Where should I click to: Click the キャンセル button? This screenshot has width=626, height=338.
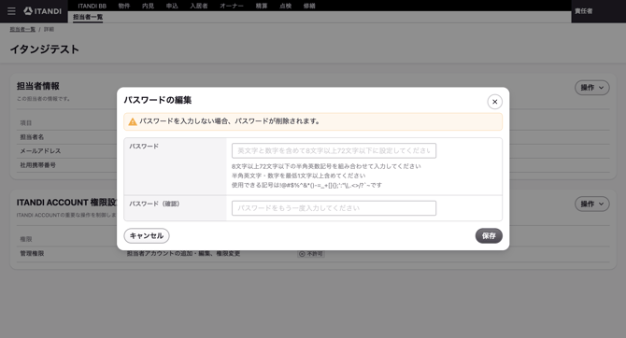147,236
